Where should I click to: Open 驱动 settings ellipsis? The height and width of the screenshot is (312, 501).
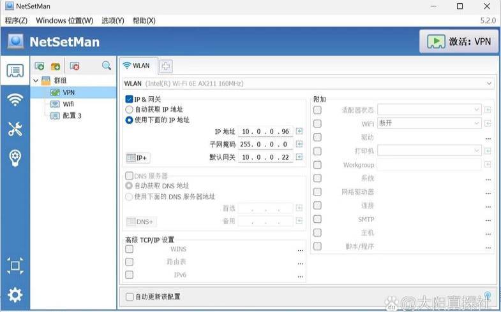point(488,139)
